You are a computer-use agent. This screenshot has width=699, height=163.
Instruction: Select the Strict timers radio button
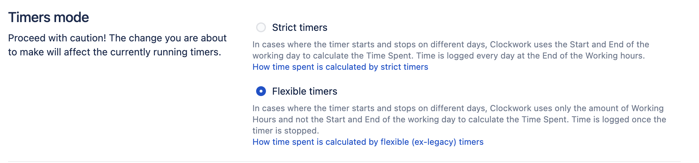pyautogui.click(x=261, y=27)
